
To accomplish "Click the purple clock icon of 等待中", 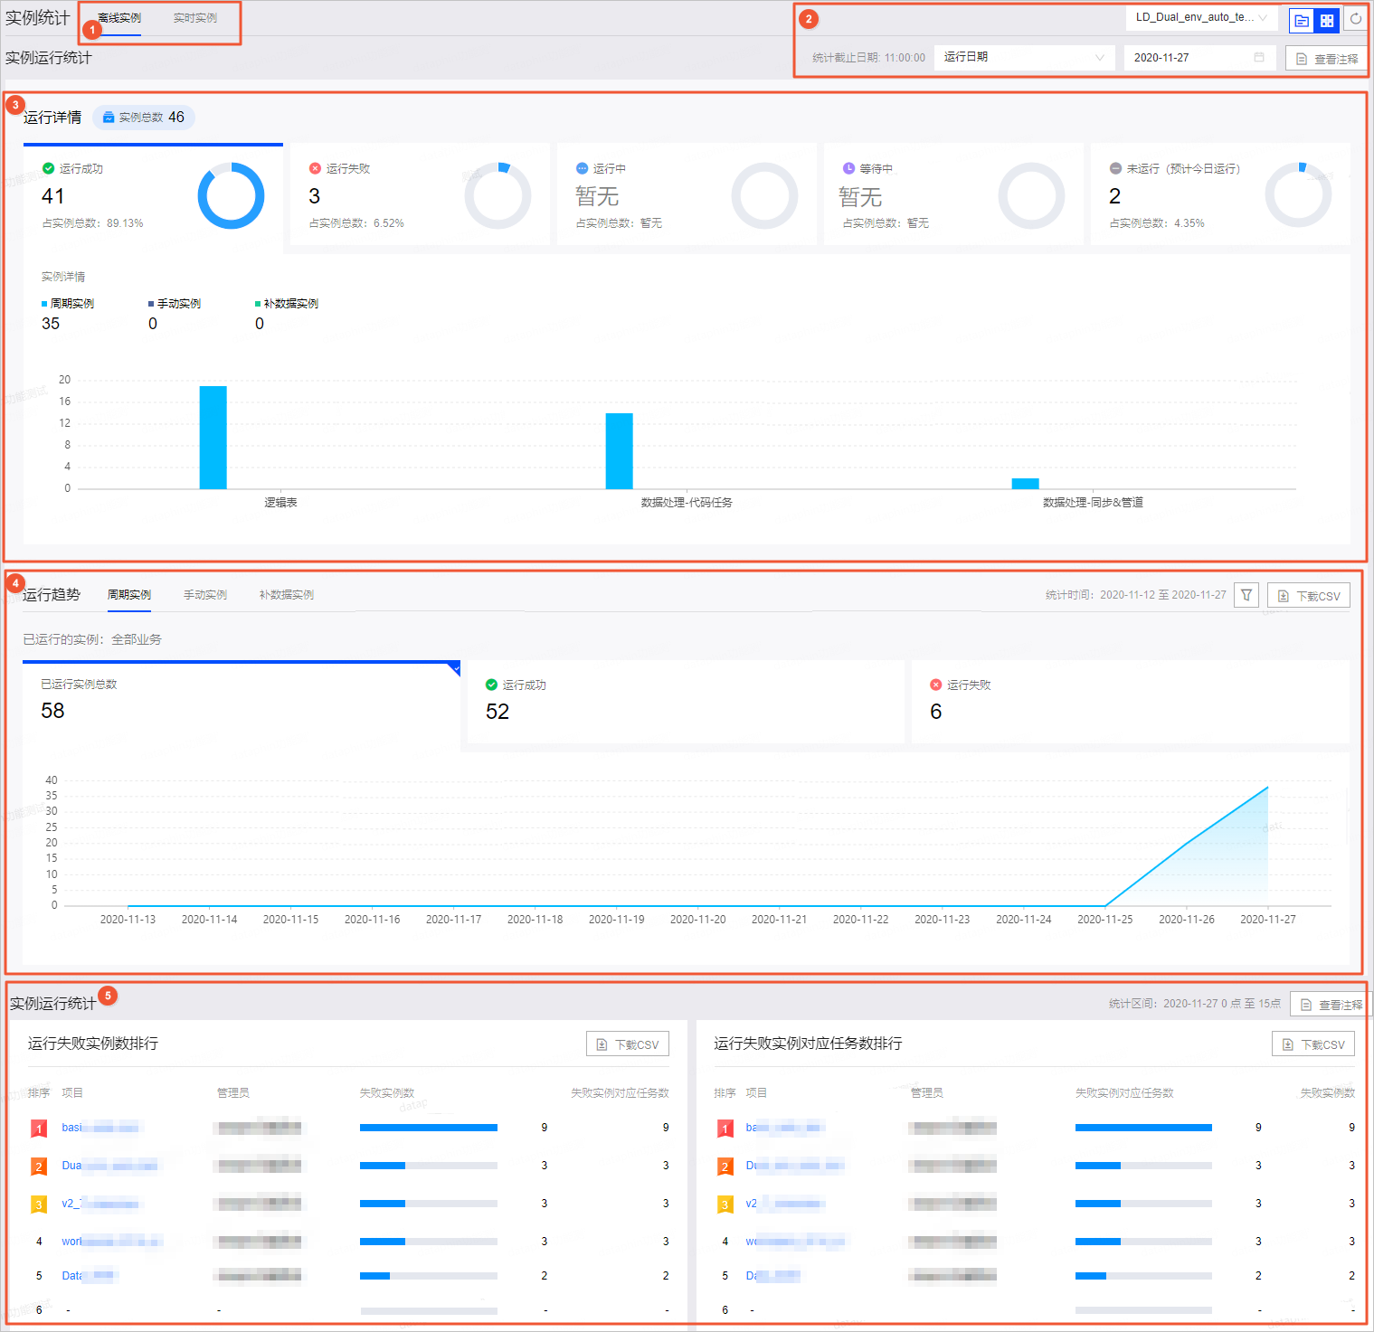I will [x=848, y=168].
